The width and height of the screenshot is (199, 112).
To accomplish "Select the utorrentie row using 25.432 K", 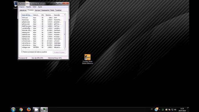I will [42, 43].
